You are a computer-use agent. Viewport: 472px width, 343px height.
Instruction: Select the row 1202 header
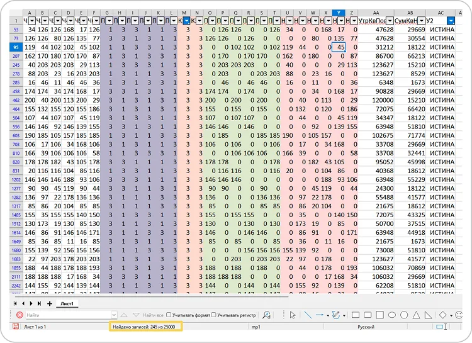16,180
